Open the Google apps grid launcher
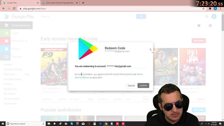 (x=206, y=16)
